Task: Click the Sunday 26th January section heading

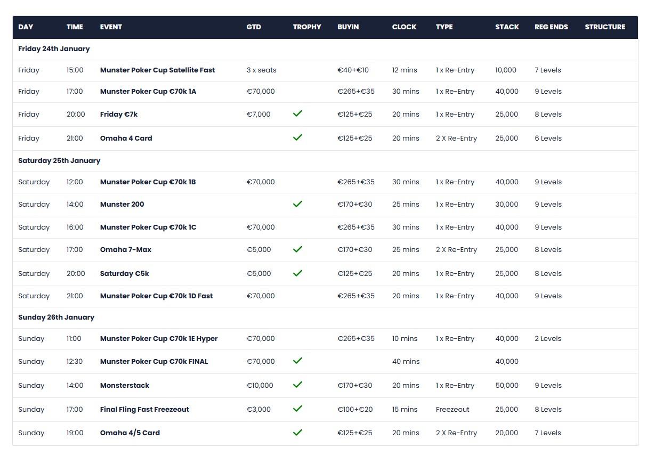Action: [56, 317]
